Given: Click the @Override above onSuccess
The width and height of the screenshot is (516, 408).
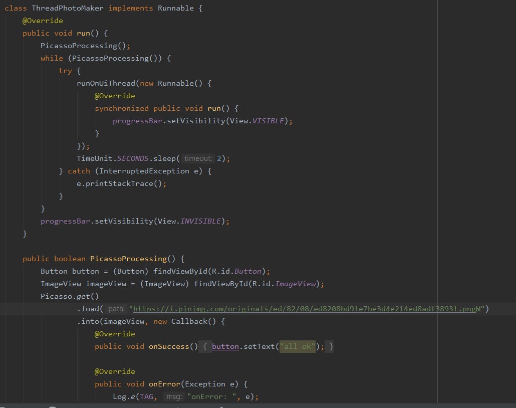Looking at the screenshot, I should coord(115,334).
